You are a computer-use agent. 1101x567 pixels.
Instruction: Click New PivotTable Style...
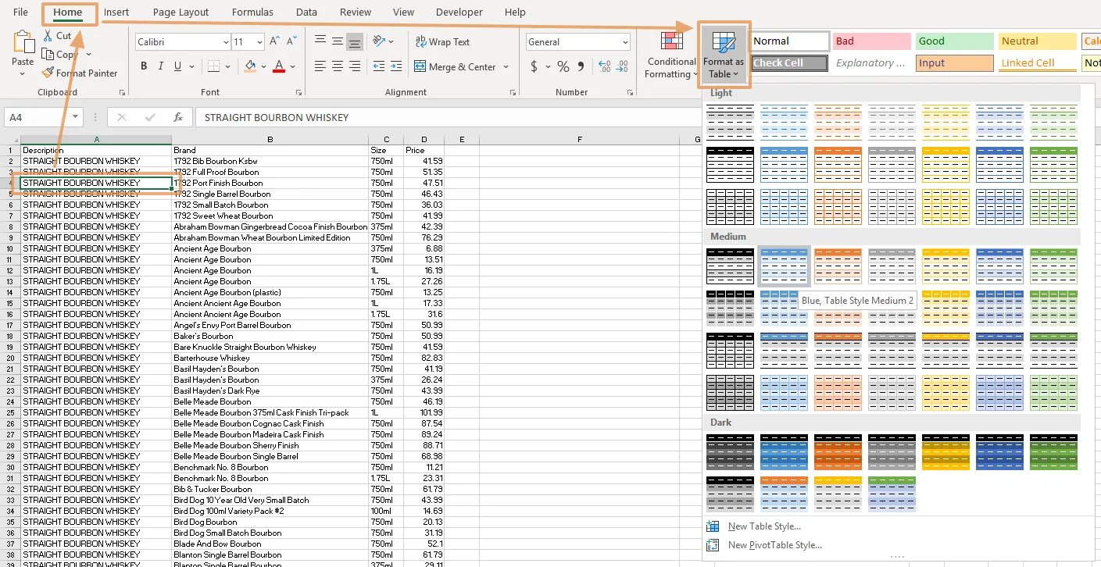click(x=775, y=545)
